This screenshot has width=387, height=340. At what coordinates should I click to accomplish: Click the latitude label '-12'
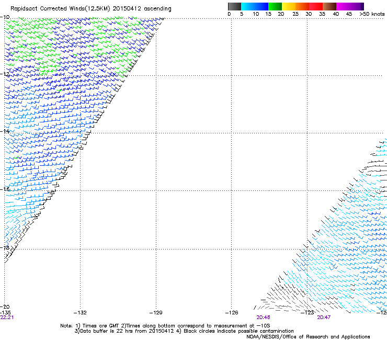5,74
